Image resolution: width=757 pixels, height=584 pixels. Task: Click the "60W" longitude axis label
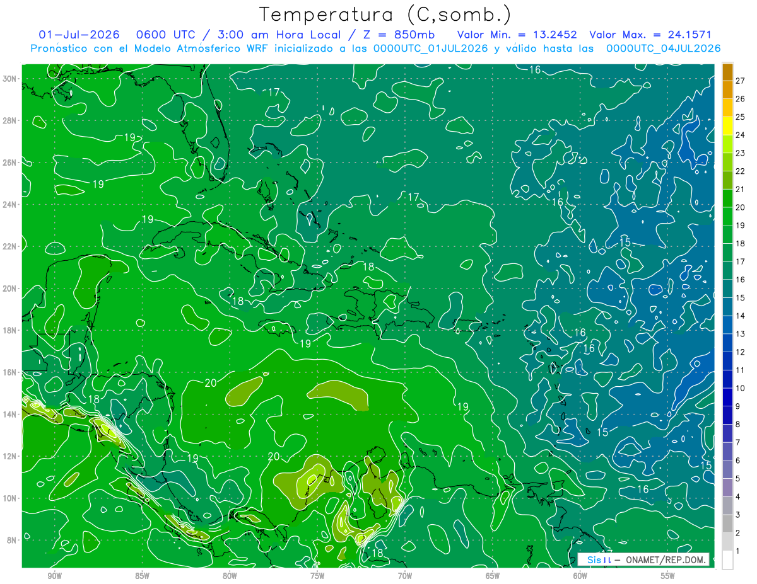[x=580, y=576]
